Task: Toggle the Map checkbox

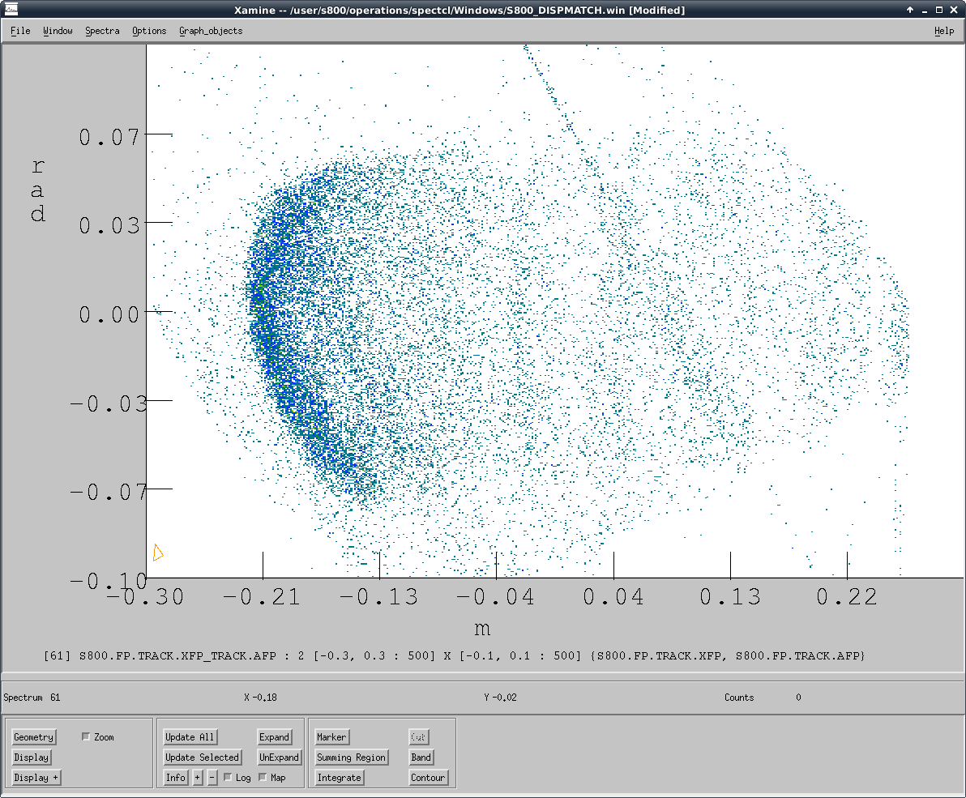Action: (263, 778)
